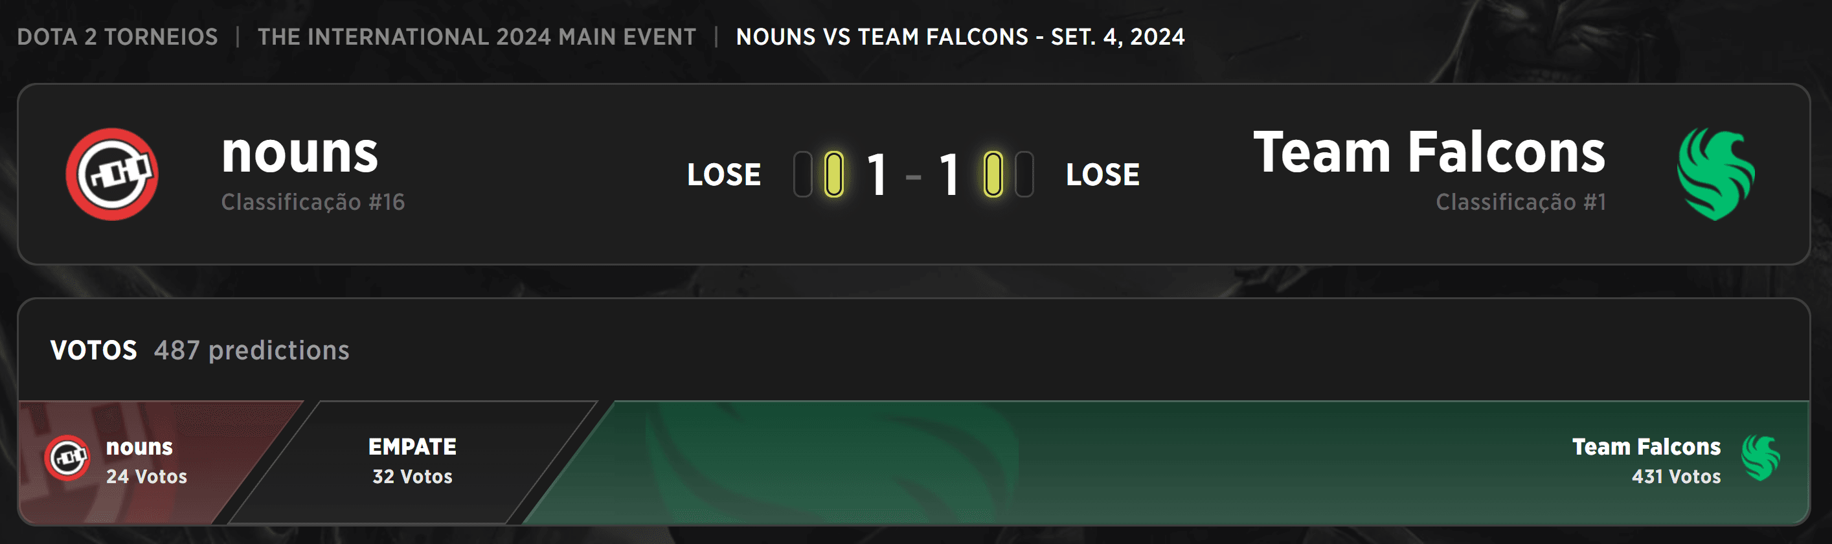Open the Team Falcons name heading
Image resolution: width=1832 pixels, height=544 pixels.
(1429, 153)
